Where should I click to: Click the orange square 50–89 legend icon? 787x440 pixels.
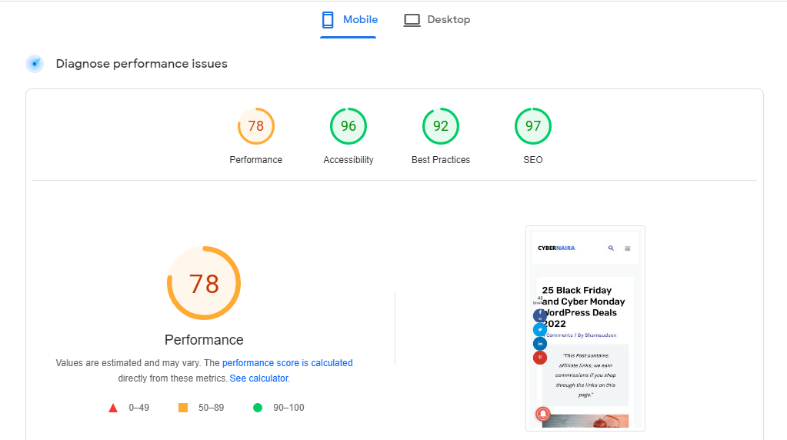pos(183,408)
